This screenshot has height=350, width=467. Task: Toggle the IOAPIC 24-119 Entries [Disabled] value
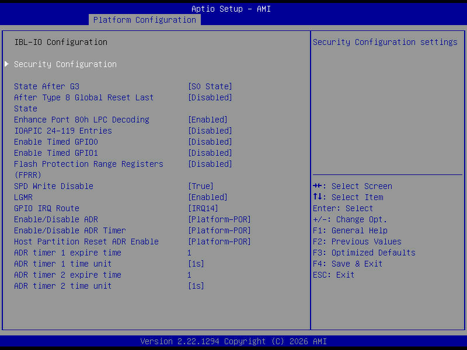pos(210,131)
